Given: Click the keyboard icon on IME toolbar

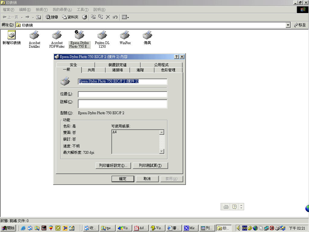Looking at the screenshot, I should (x=226, y=207).
